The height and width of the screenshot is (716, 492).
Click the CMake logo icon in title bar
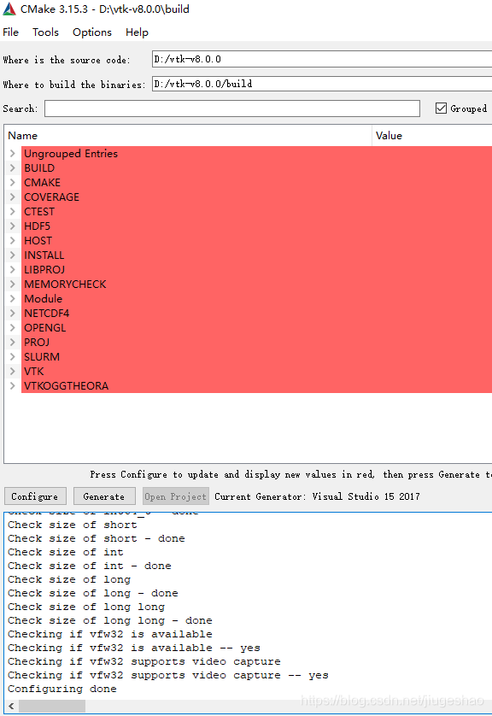pos(9,9)
